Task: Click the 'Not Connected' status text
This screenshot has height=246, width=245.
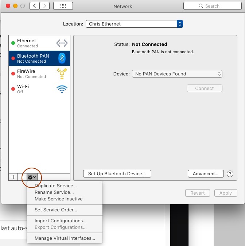Action: 149,44
